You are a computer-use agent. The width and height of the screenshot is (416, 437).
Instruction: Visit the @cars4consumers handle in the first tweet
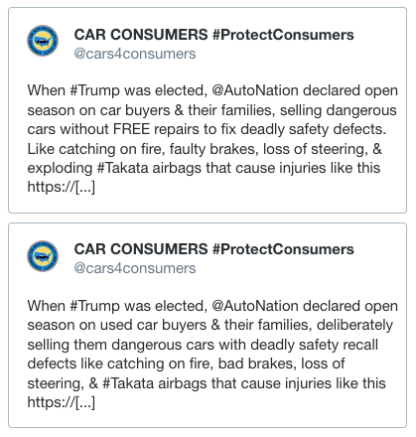[x=135, y=54]
